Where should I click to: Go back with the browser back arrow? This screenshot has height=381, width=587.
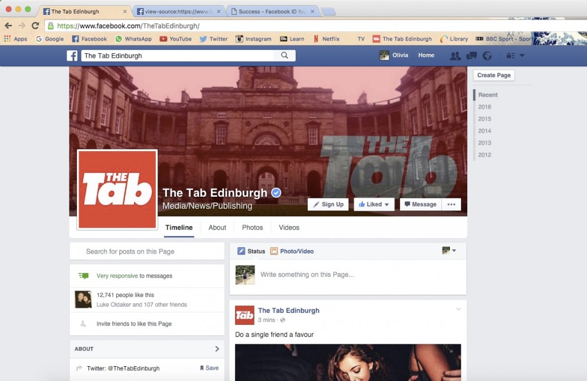click(x=8, y=25)
